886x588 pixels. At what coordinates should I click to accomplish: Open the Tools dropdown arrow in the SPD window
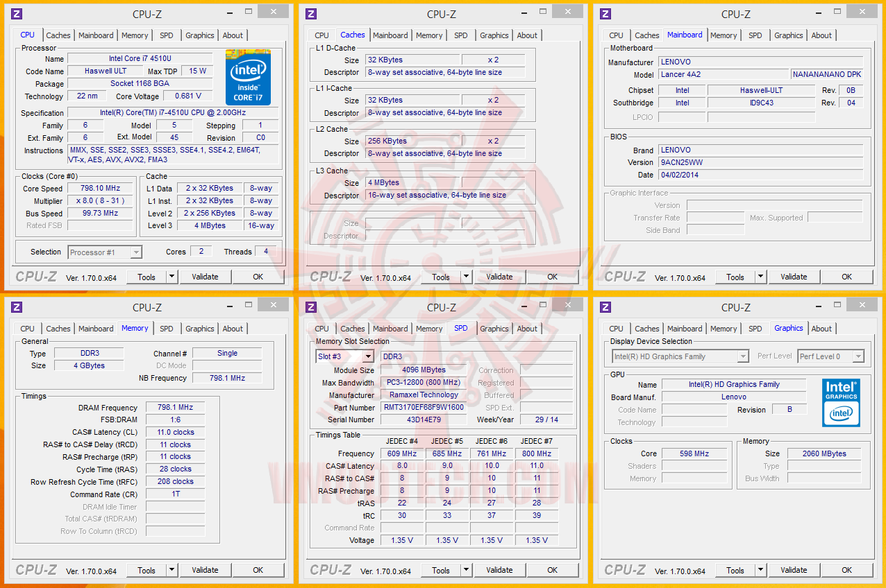[x=466, y=570]
